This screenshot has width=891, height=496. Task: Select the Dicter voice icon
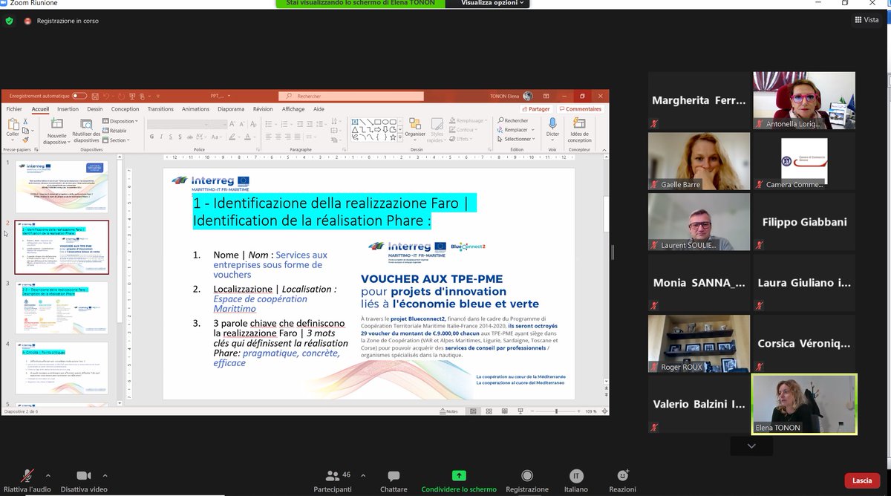tap(552, 123)
